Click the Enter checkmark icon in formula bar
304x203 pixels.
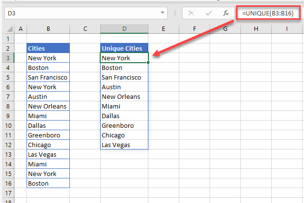tap(209, 13)
